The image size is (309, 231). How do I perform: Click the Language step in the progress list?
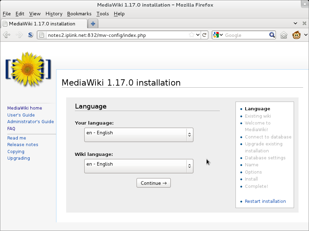point(257,109)
